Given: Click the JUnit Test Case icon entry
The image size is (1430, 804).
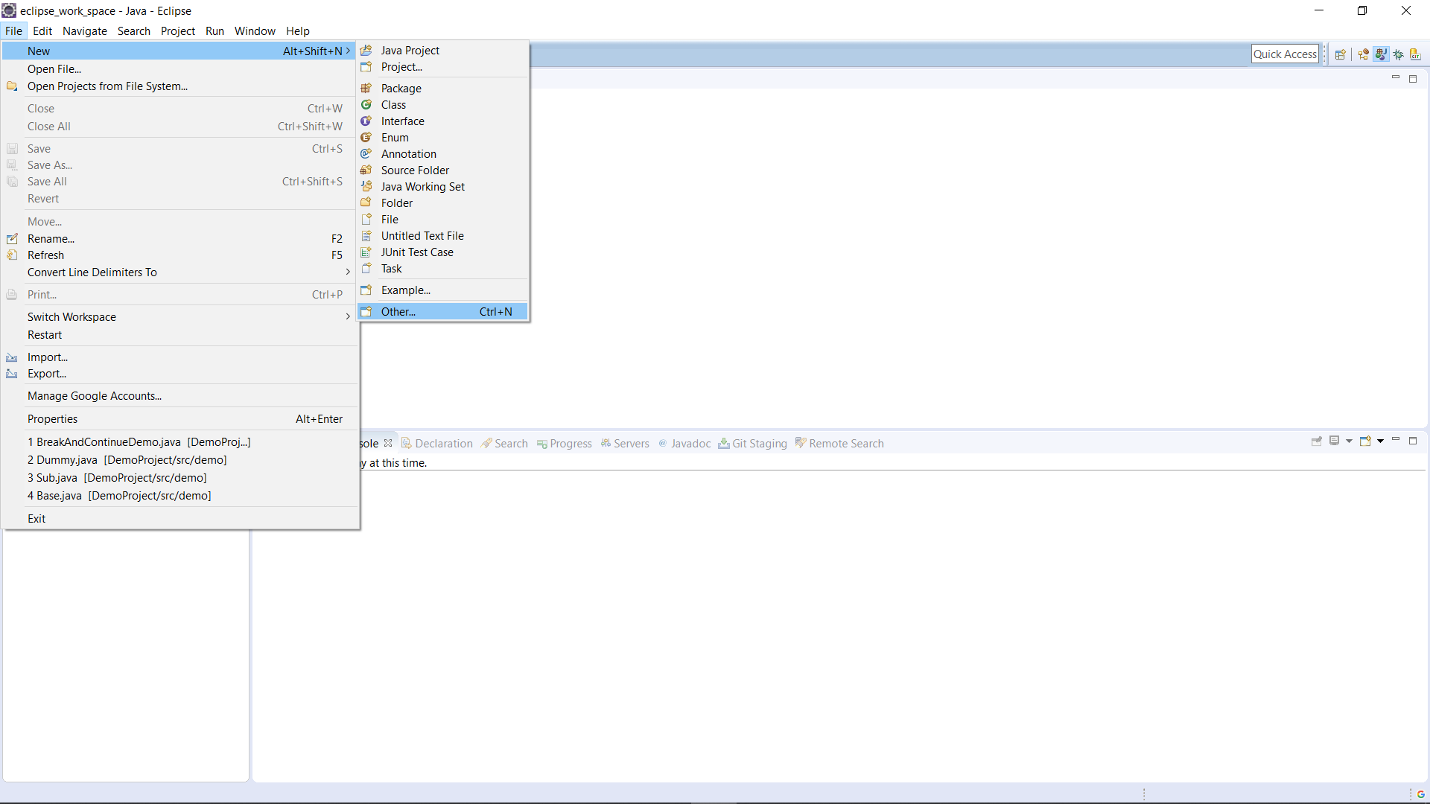Looking at the screenshot, I should click(416, 252).
